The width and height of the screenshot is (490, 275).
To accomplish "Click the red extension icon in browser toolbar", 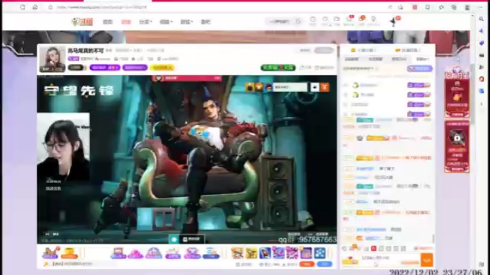I will pos(414,7).
